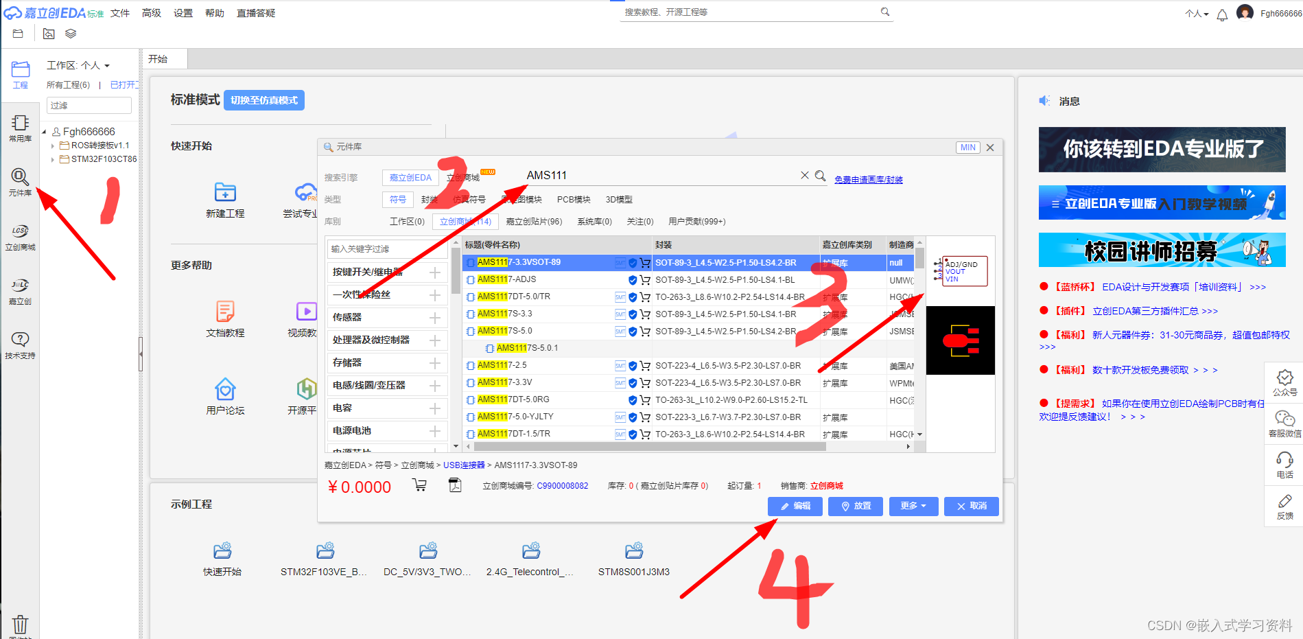The height and width of the screenshot is (639, 1303).
Task: Expand the ROS转接板v1.1 project
Action: (x=53, y=146)
